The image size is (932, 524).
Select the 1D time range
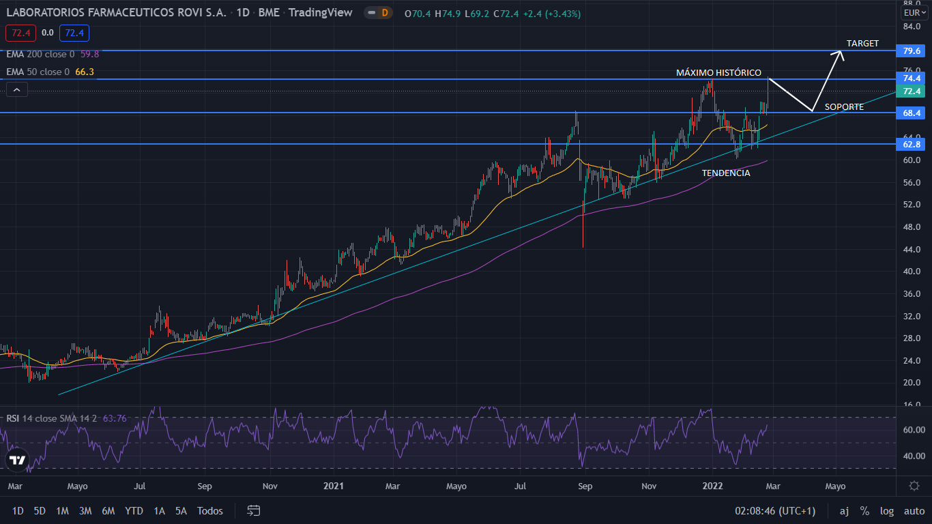tap(18, 510)
